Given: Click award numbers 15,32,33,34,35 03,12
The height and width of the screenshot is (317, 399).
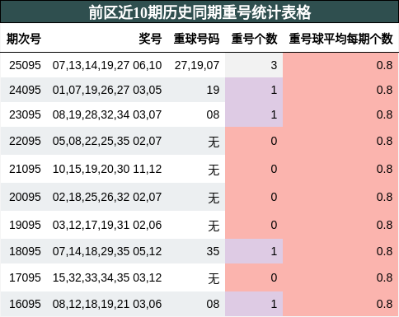Looking at the screenshot, I should coord(107,277).
